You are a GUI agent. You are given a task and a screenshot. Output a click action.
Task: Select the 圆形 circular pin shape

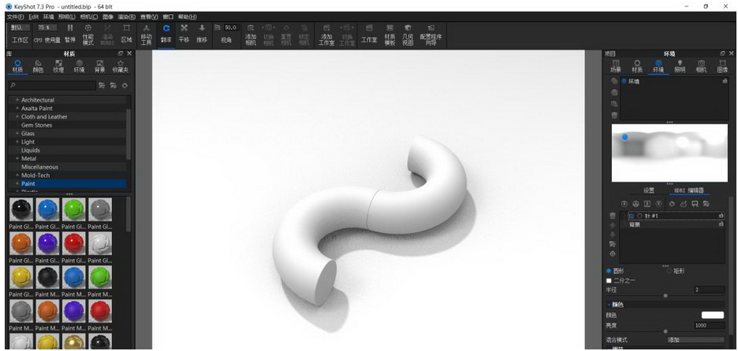coord(609,272)
